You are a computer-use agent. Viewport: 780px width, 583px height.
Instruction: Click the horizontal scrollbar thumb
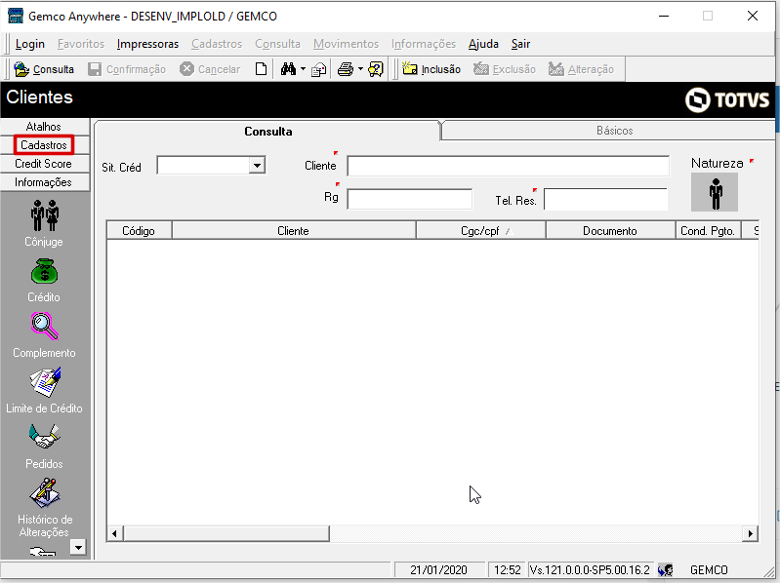coord(226,534)
